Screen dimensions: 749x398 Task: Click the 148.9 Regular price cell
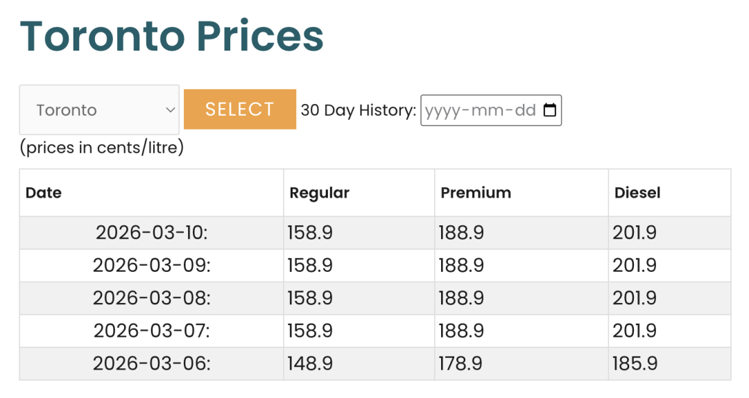click(310, 363)
